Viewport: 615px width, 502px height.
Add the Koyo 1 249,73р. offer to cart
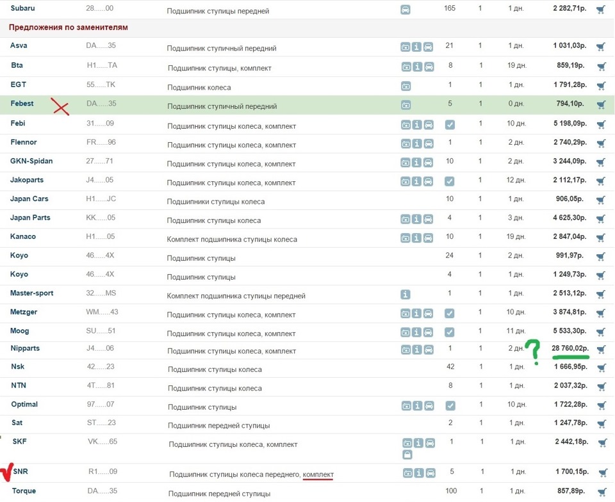[601, 275]
